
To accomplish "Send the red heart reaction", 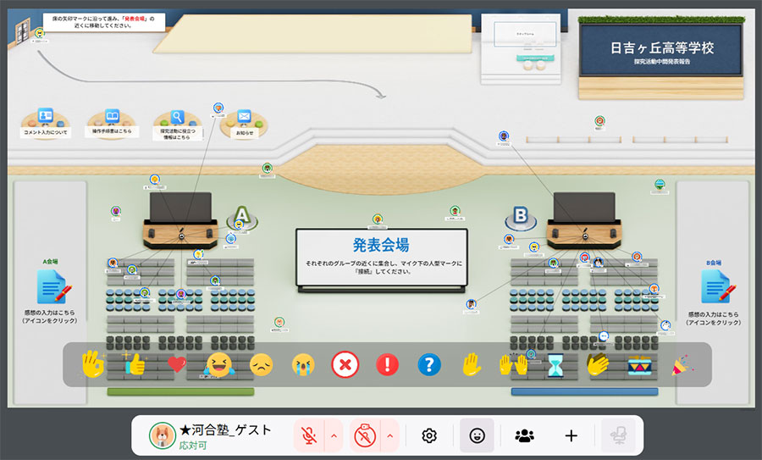I will [176, 364].
